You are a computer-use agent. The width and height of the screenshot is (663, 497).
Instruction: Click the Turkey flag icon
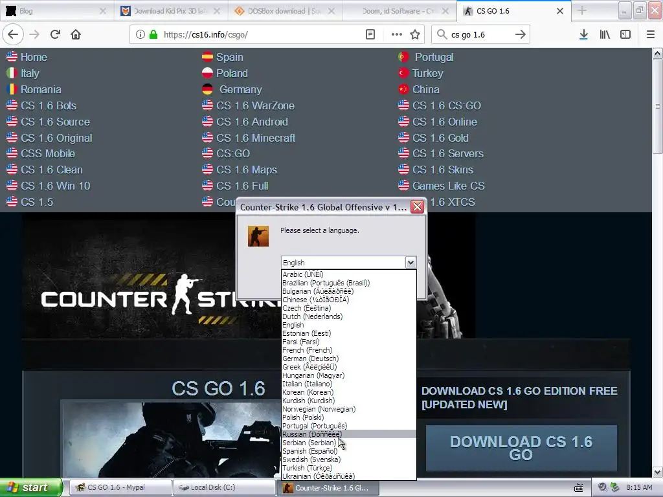(x=403, y=73)
